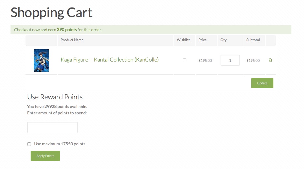The image size is (304, 169).
Task: Select the Wishlist column header
Action: click(183, 40)
